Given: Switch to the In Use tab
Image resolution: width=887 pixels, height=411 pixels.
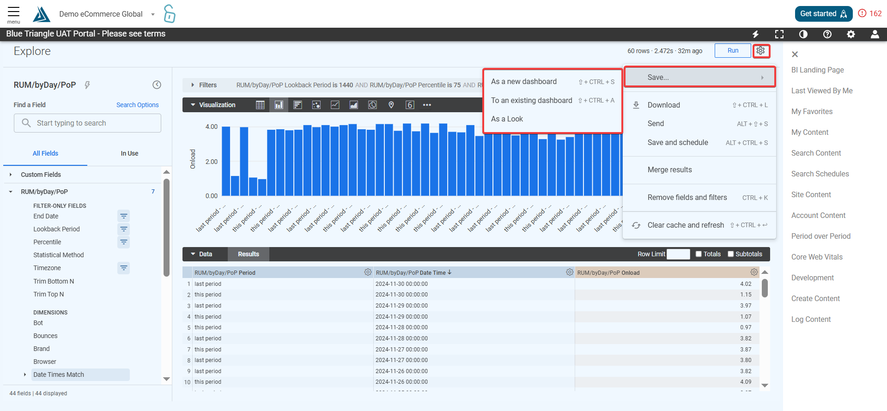Looking at the screenshot, I should (x=129, y=153).
